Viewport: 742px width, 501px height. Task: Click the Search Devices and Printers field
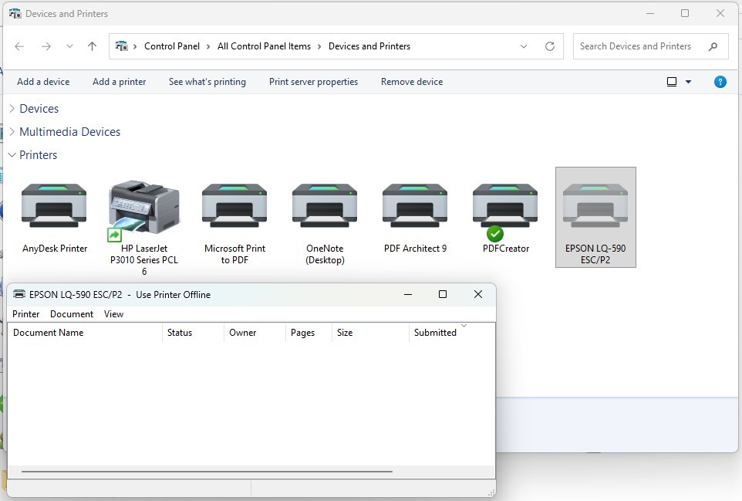pos(640,46)
